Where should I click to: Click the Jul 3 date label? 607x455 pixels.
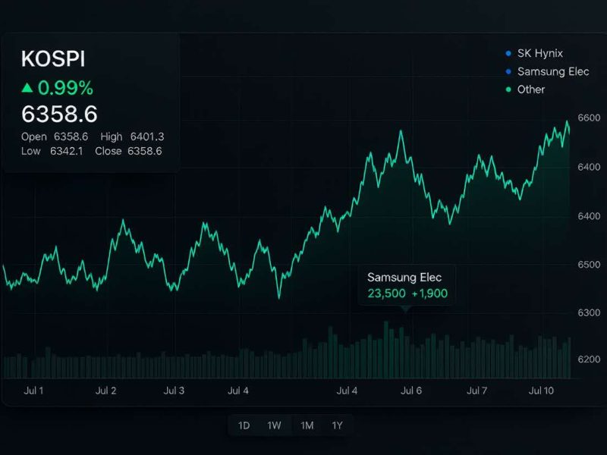click(174, 391)
